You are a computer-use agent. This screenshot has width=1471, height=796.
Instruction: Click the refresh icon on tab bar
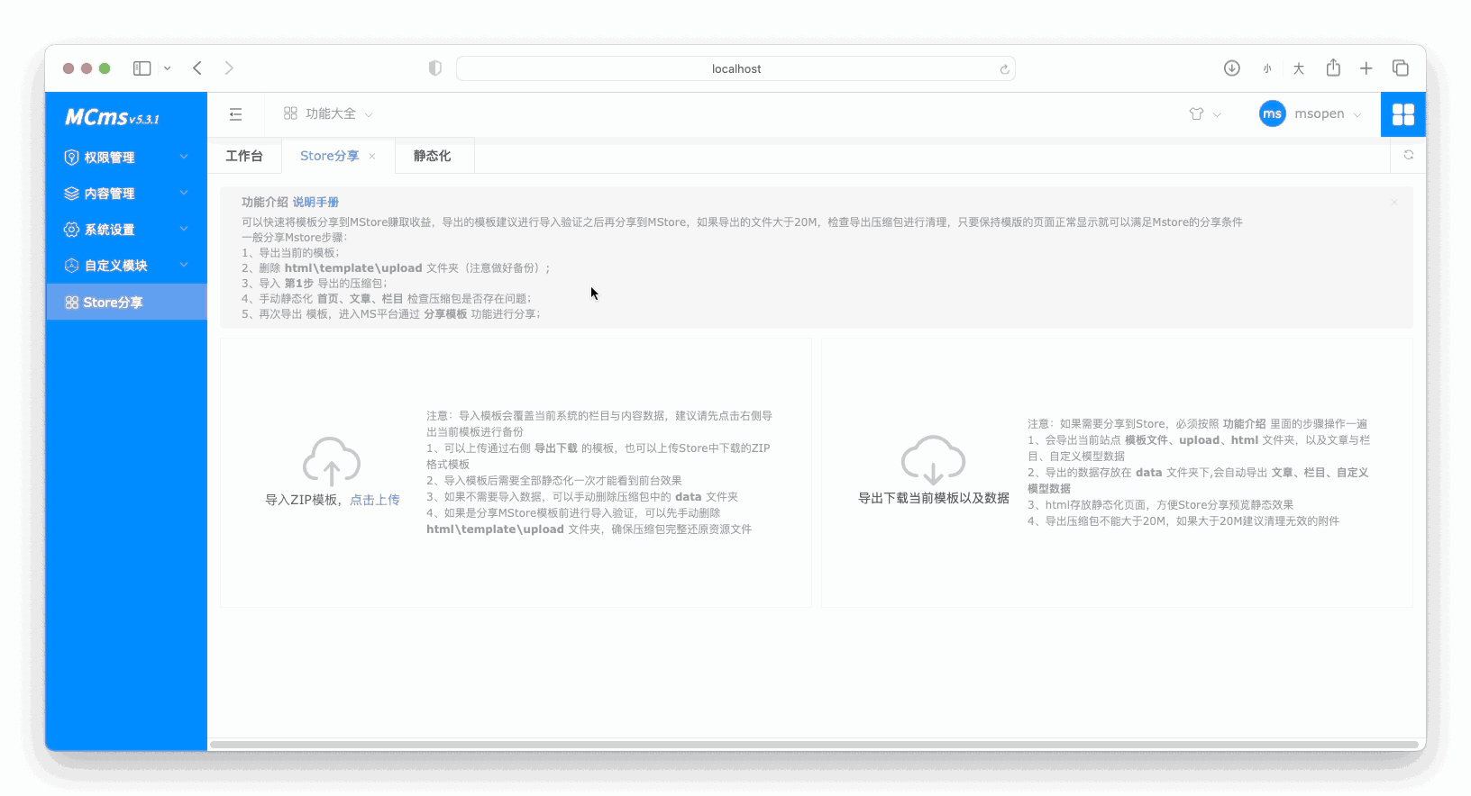[1408, 156]
